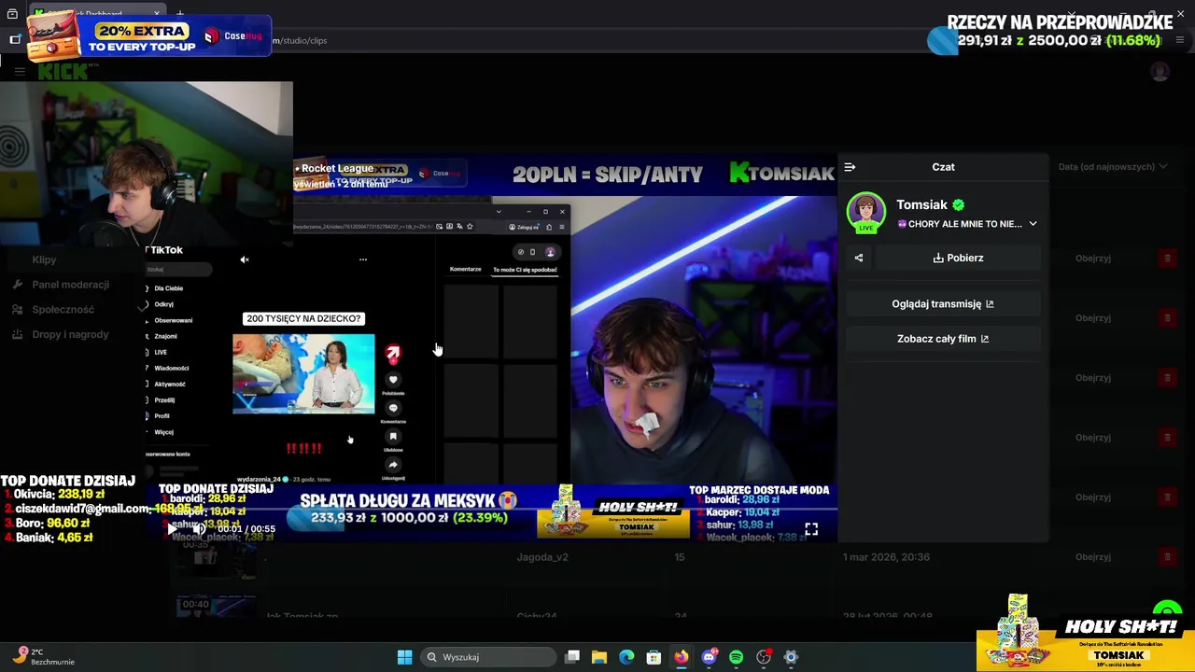Expand the CHORY ALE MNIE TO NIE title
The height and width of the screenshot is (672, 1195).
coord(1032,224)
